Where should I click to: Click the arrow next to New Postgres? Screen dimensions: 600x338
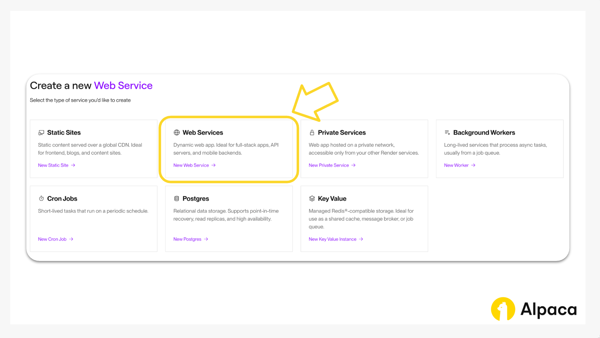pyautogui.click(x=206, y=239)
